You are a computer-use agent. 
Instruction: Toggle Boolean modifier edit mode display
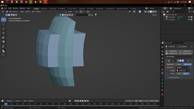(x=178, y=61)
